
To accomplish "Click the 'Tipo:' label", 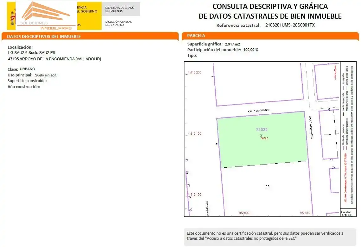I will [192, 55].
